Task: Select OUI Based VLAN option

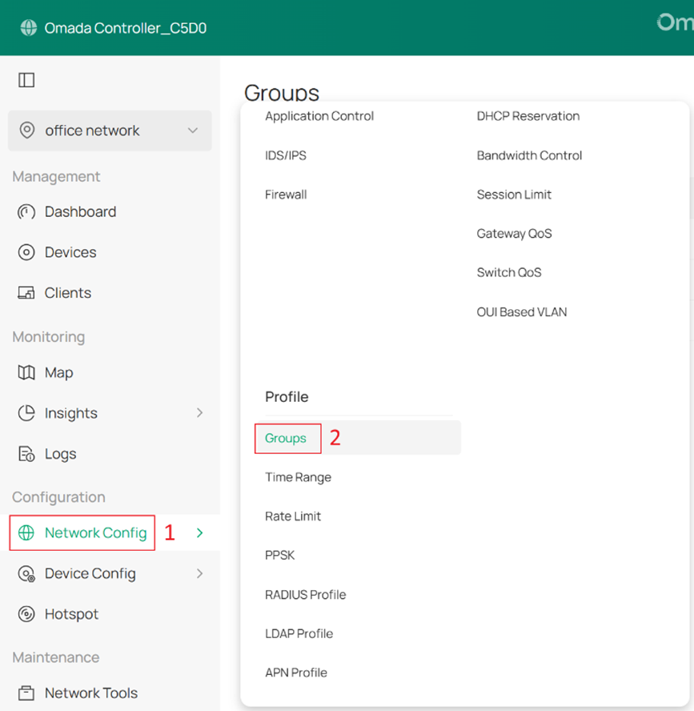Action: coord(521,312)
